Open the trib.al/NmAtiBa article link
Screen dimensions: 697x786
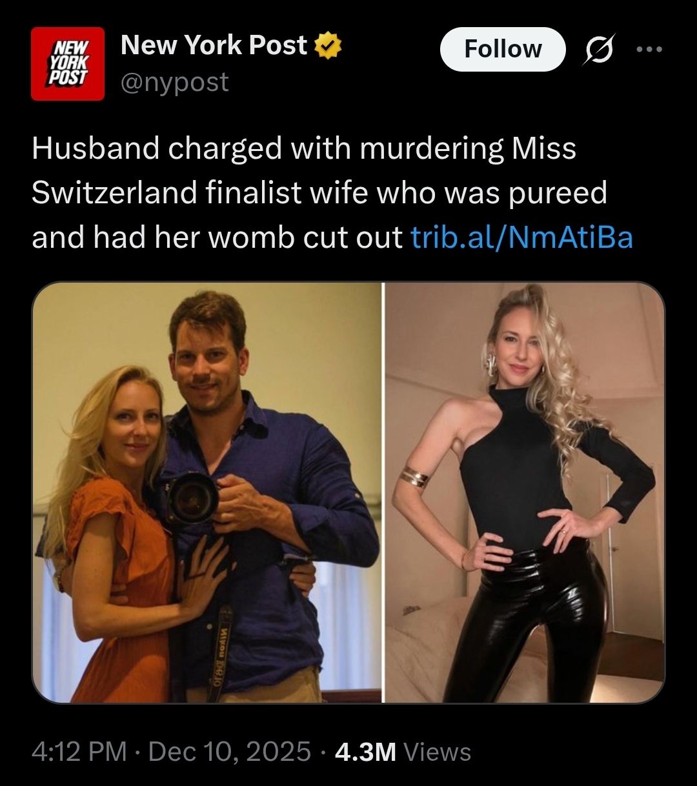click(x=522, y=237)
